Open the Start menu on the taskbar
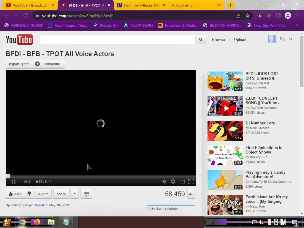The height and width of the screenshot is (228, 304). tap(7, 222)
